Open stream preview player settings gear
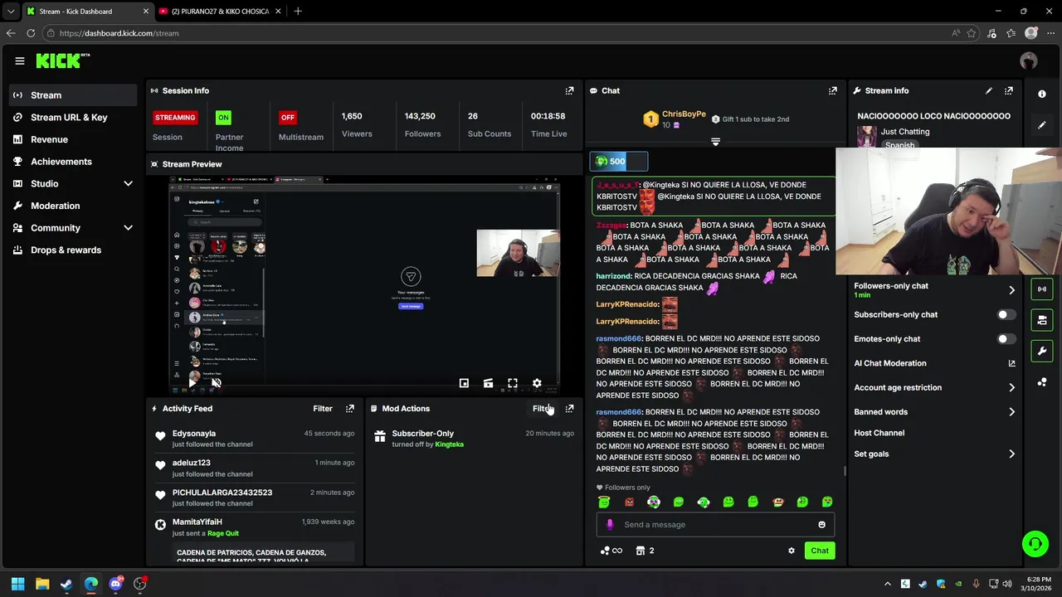This screenshot has height=597, width=1062. (x=537, y=383)
